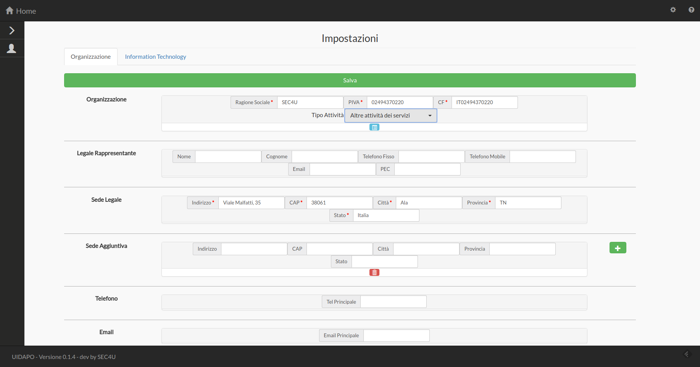Click the UIDAPO version footer text
Viewport: 700px width, 367px height.
click(x=64, y=357)
